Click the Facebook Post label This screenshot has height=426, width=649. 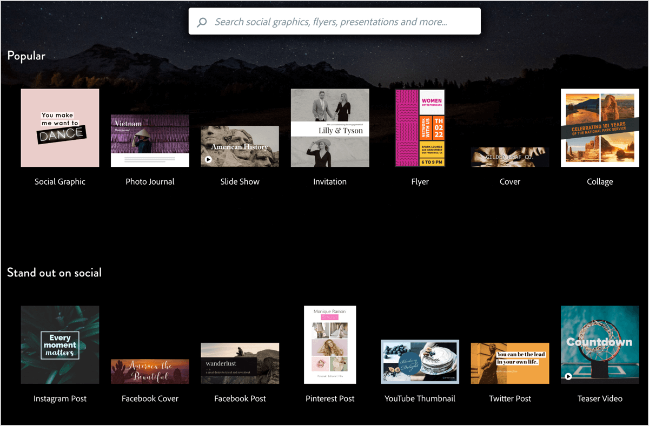[240, 399]
